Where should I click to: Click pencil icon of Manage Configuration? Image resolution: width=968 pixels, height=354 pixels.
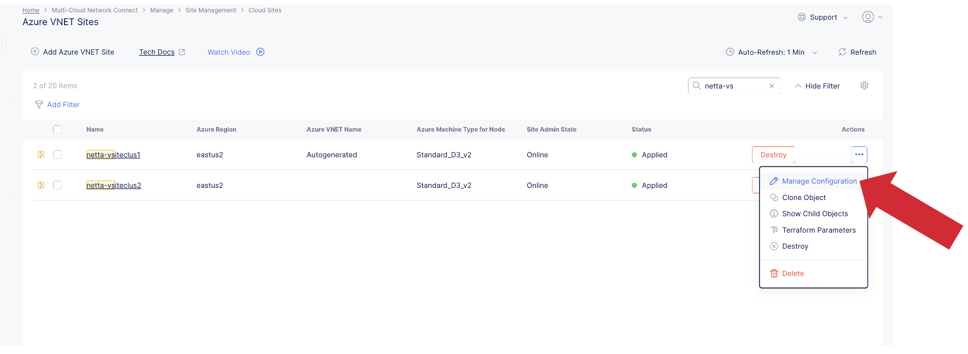tap(774, 181)
